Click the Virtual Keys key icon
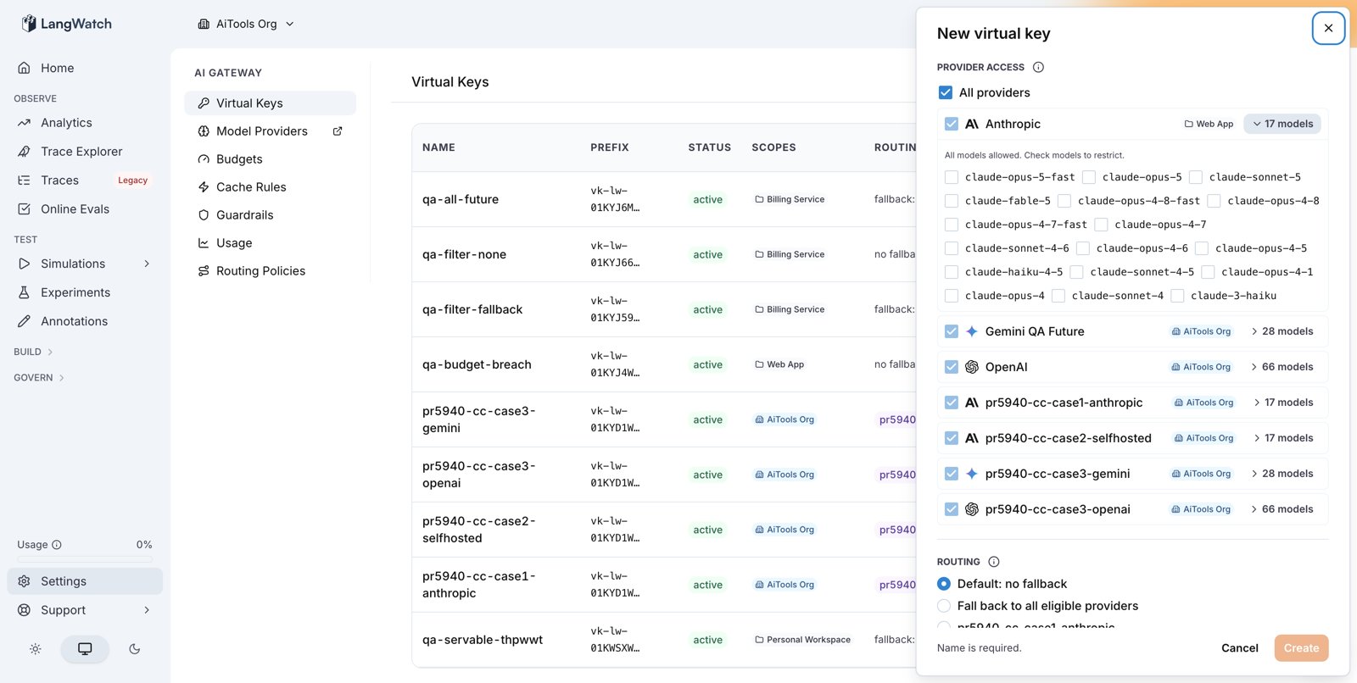This screenshot has width=1357, height=683. click(204, 103)
